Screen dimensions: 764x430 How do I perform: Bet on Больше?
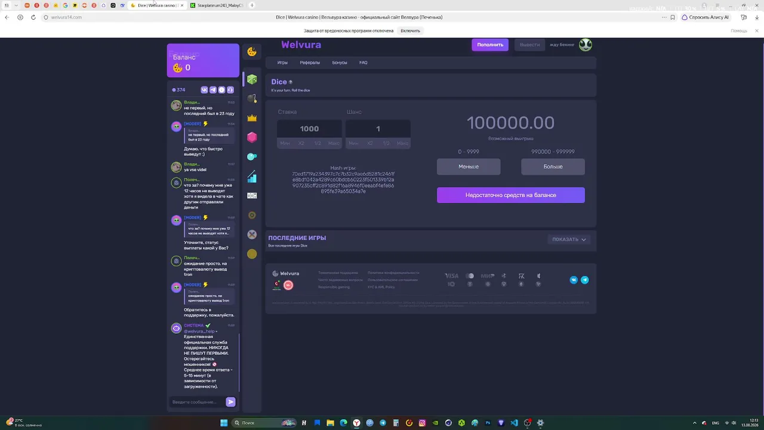[x=553, y=167]
